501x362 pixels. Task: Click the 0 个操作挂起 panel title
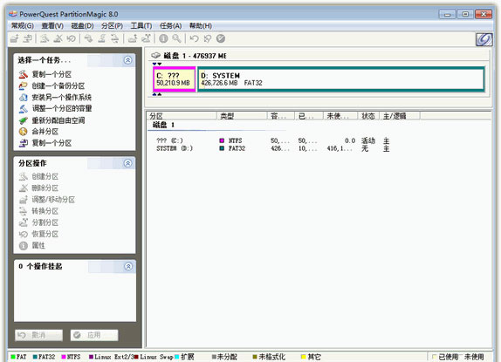[40, 266]
